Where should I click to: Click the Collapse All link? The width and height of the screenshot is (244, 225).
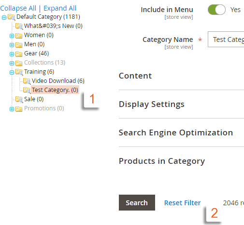click(18, 8)
